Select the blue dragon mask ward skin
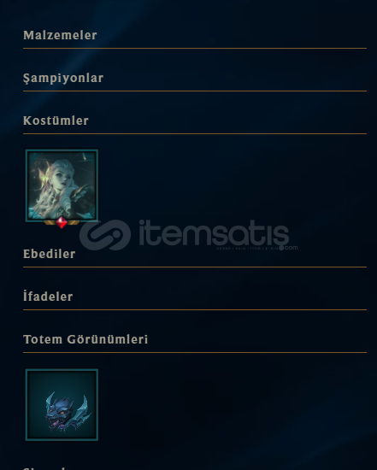377x470 pixels. pos(62,405)
